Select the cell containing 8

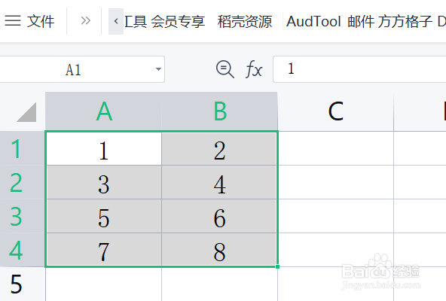pos(219,250)
